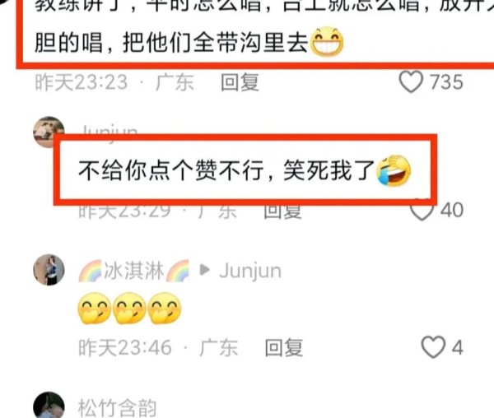Like Junjun's comment with 40 likes

422,211
